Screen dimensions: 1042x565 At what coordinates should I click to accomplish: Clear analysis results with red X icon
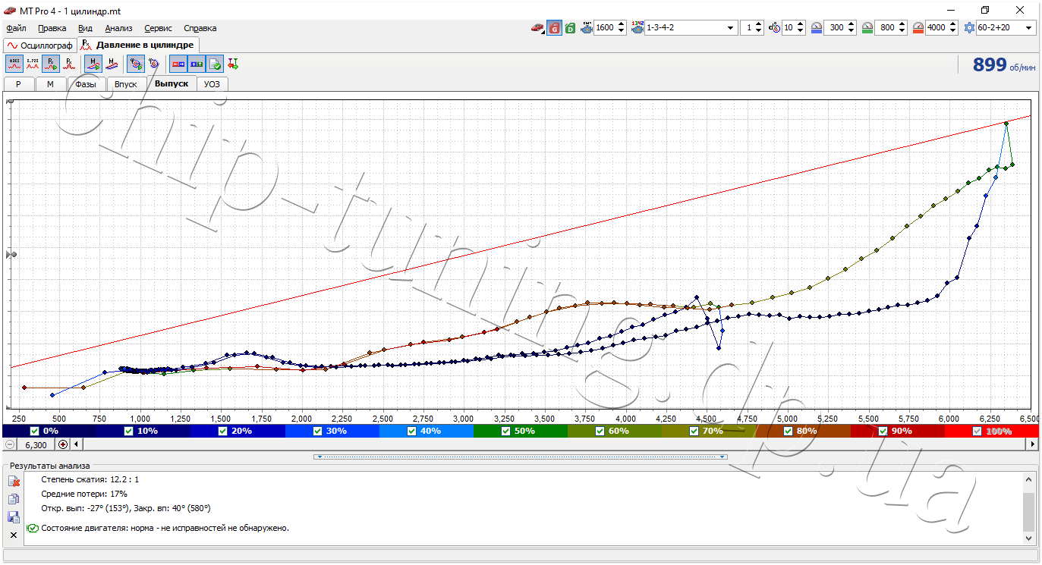[14, 481]
